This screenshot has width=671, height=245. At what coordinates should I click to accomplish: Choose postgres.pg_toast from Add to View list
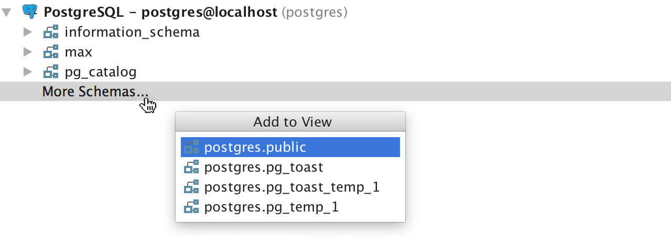[290, 168]
